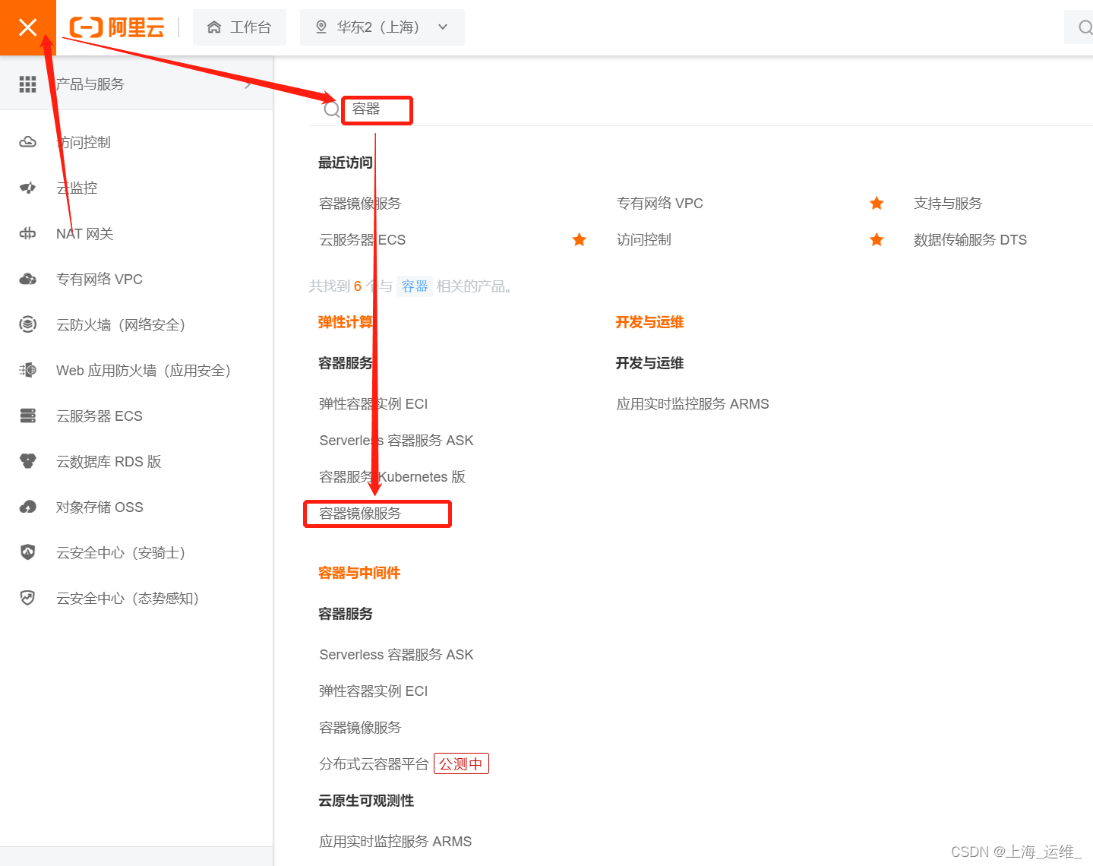Click the grid icon beside 产品与服务

27,84
